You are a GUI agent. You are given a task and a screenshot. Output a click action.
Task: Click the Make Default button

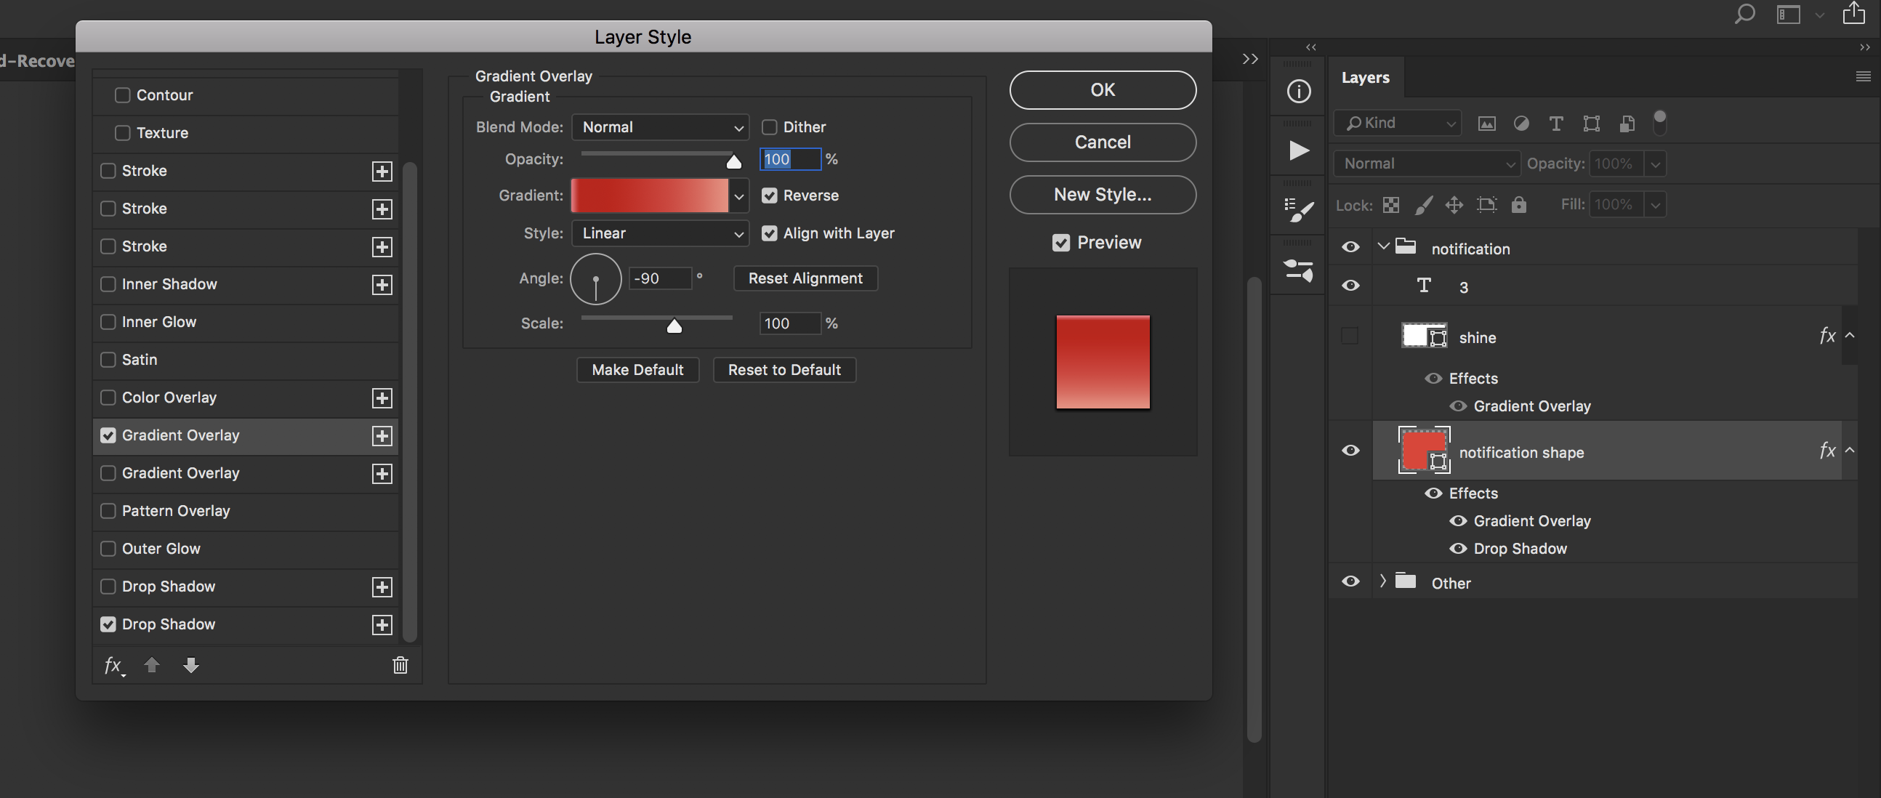(637, 370)
